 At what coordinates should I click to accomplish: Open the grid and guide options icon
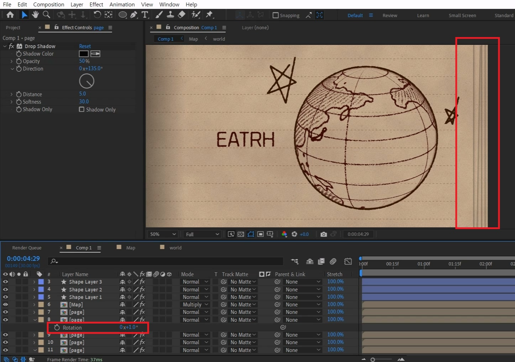[x=270, y=234]
